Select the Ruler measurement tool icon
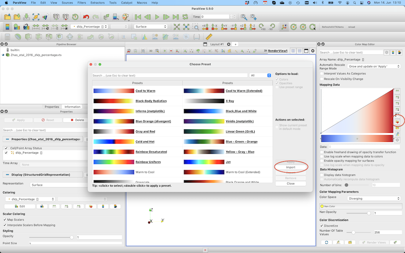 (209, 37)
